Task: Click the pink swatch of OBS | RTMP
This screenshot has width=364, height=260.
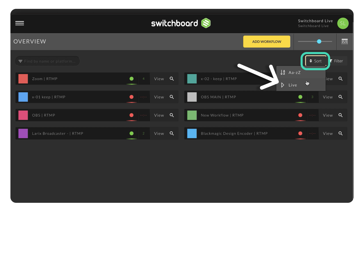Action: point(23,115)
